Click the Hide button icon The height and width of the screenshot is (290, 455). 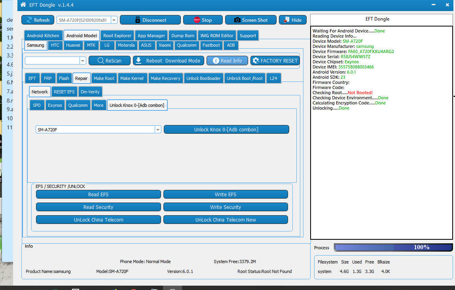(287, 20)
